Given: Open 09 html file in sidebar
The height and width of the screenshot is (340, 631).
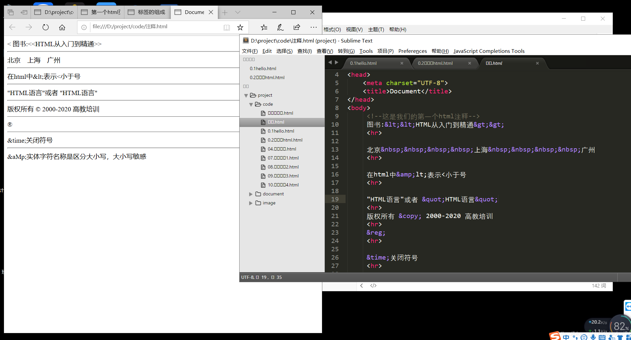Looking at the screenshot, I should pyautogui.click(x=283, y=176).
